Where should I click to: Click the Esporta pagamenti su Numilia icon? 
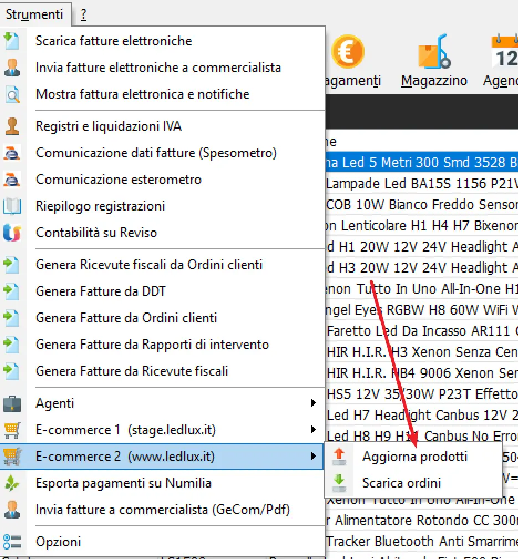pyautogui.click(x=12, y=483)
